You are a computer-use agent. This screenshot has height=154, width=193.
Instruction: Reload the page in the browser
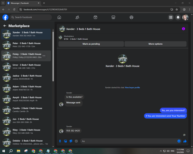tap(14, 10)
